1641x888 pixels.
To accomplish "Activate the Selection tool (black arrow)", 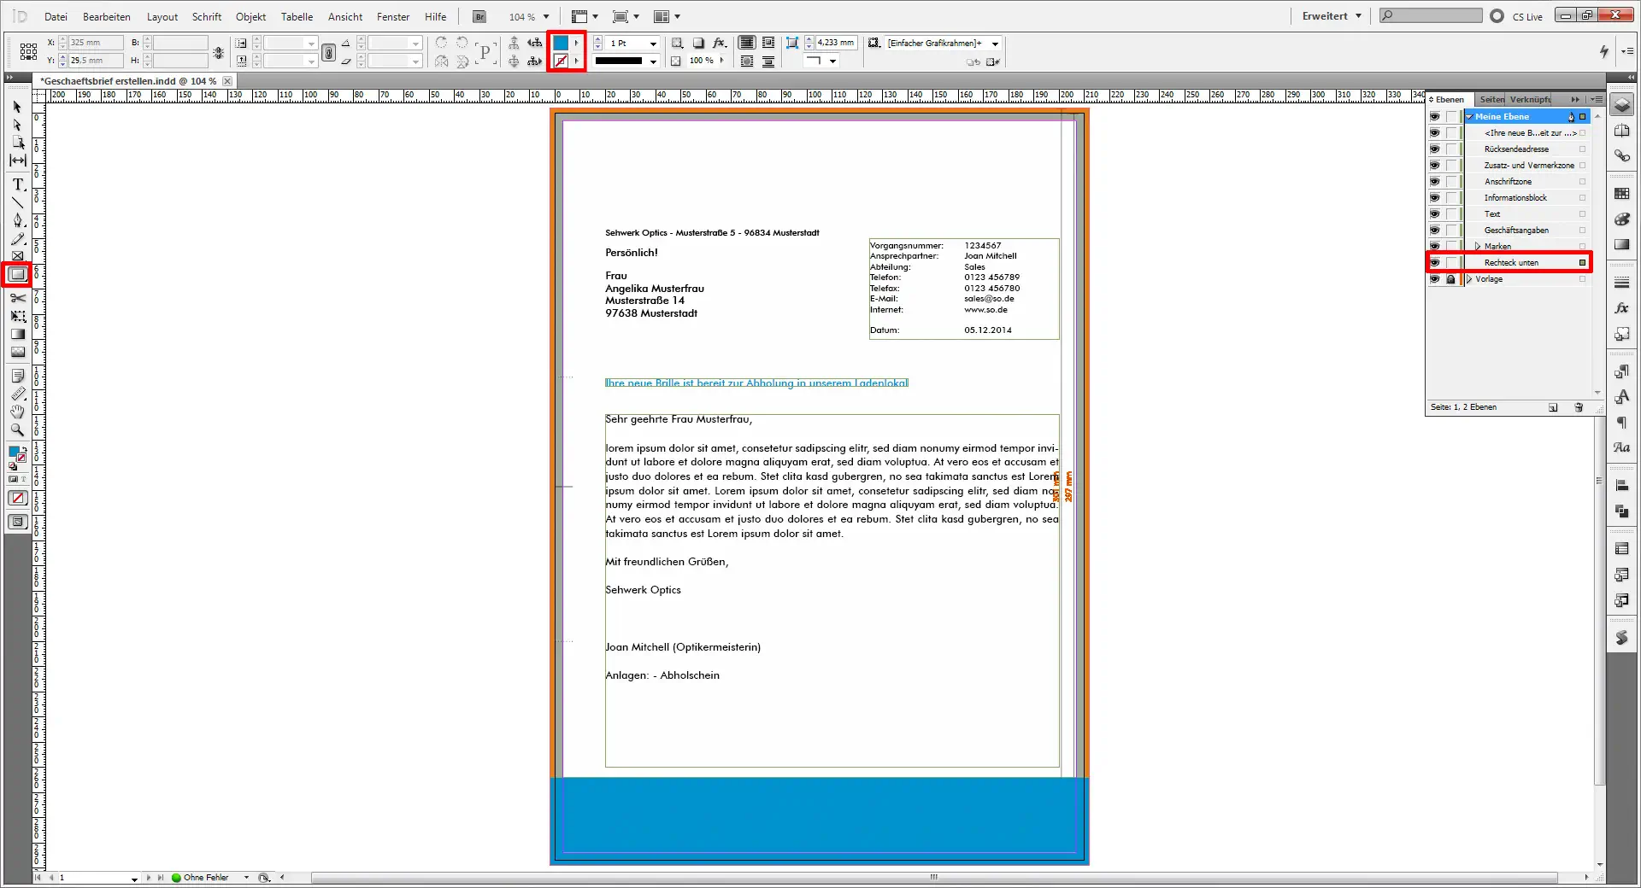I will [17, 107].
